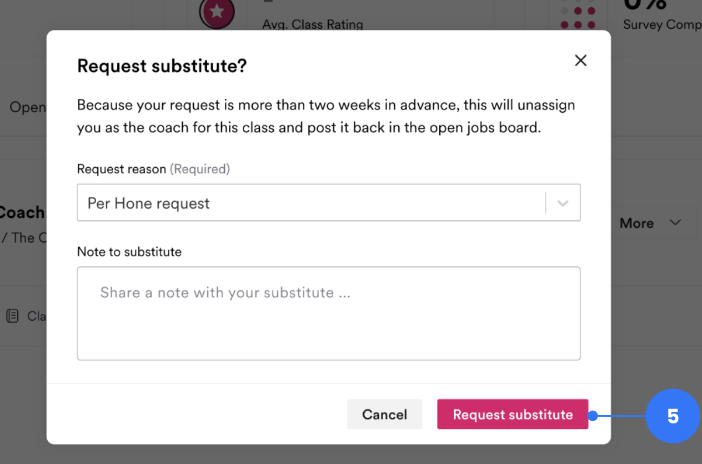
Task: Confirm with the pink Request substitute button
Action: tap(513, 415)
